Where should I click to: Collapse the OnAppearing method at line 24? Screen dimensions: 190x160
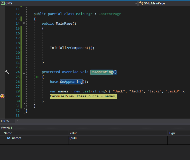click(24, 72)
